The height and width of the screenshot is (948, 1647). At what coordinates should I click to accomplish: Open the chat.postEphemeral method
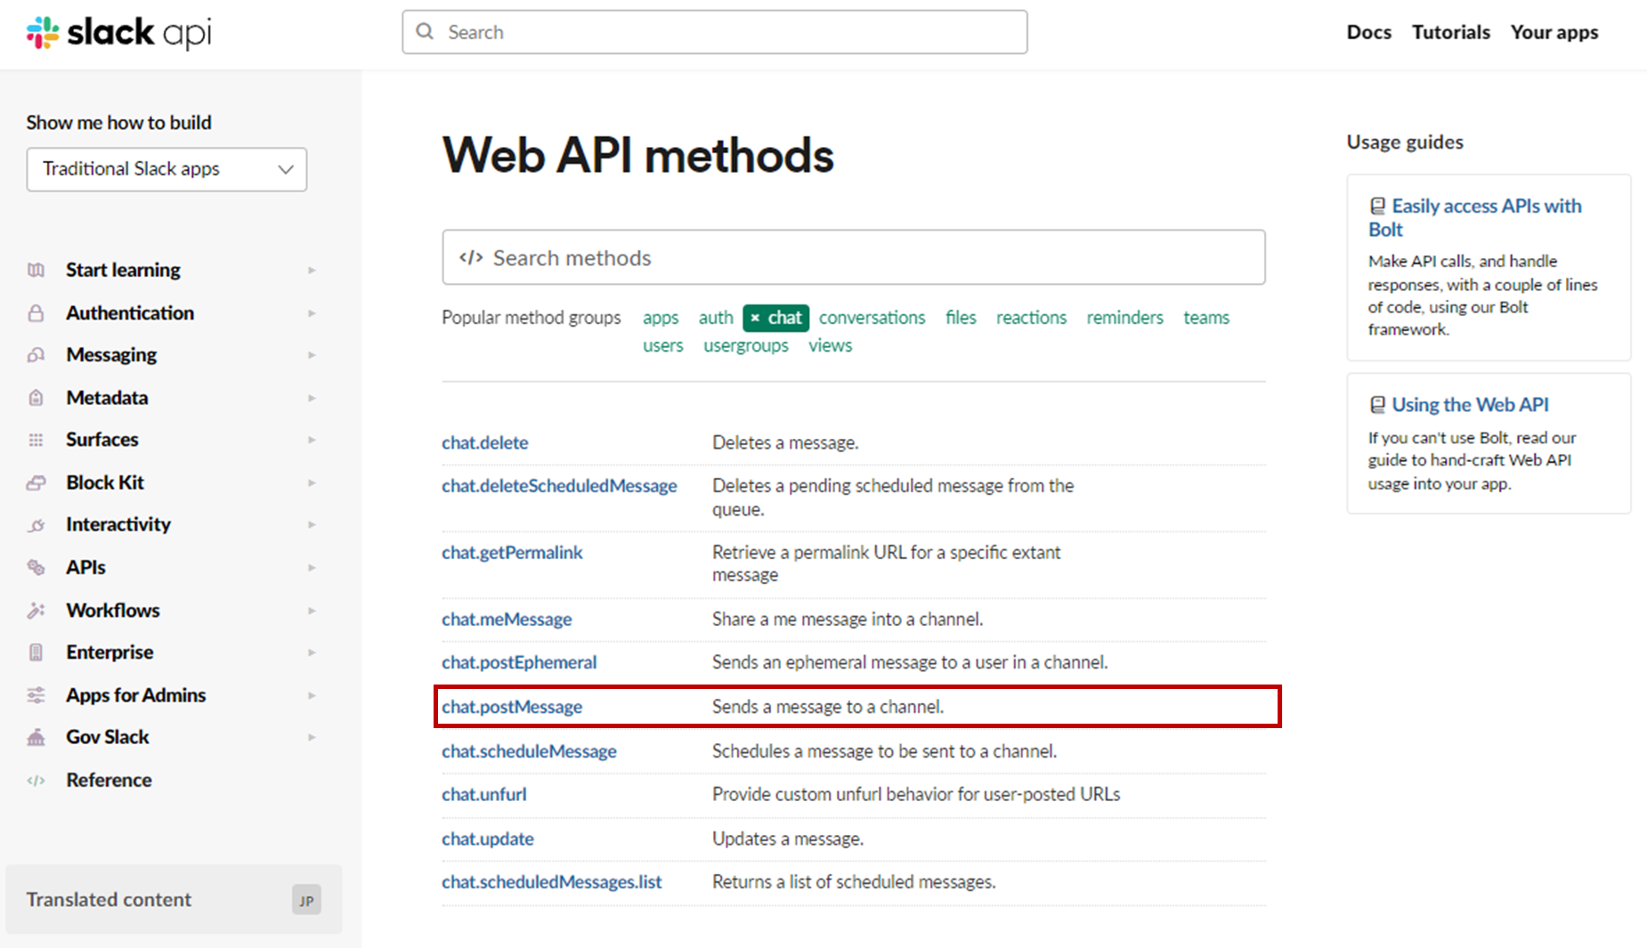point(519,662)
